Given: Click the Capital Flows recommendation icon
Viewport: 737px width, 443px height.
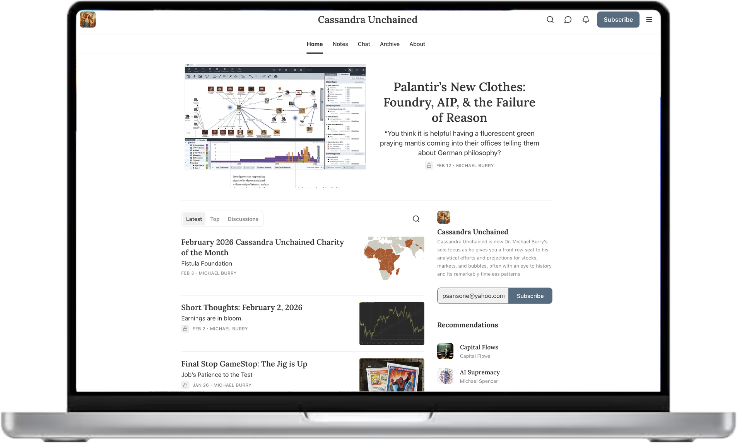Looking at the screenshot, I should 445,351.
